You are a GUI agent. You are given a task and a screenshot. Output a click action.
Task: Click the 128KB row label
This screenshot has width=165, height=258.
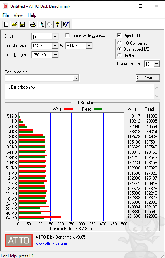[11, 157]
